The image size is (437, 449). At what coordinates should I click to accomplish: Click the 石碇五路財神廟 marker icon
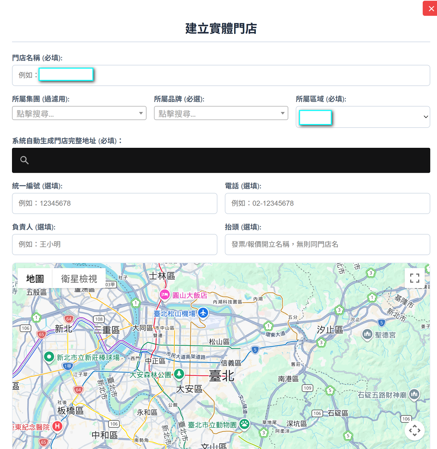[414, 394]
